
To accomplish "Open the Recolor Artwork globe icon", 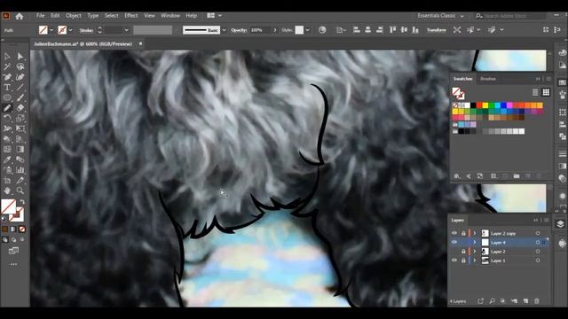I will [x=322, y=30].
